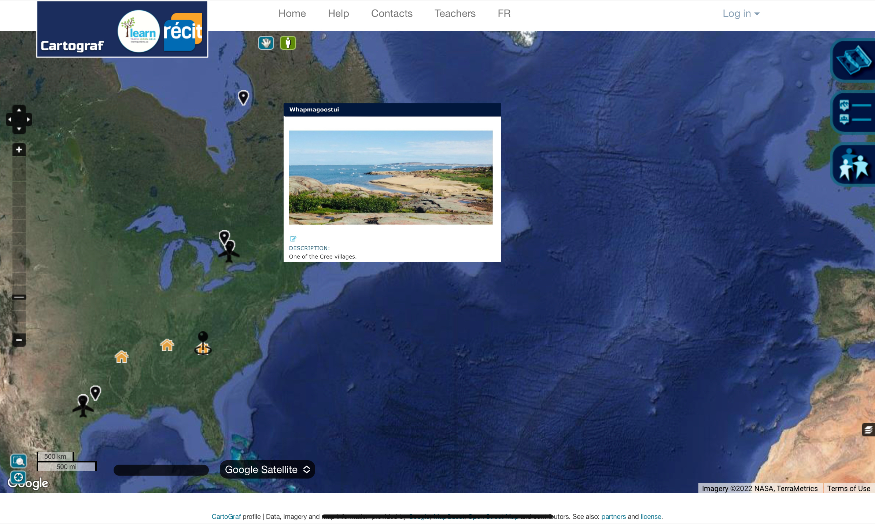
Task: Click the Whapmagoostui popup title bar
Action: pos(392,110)
